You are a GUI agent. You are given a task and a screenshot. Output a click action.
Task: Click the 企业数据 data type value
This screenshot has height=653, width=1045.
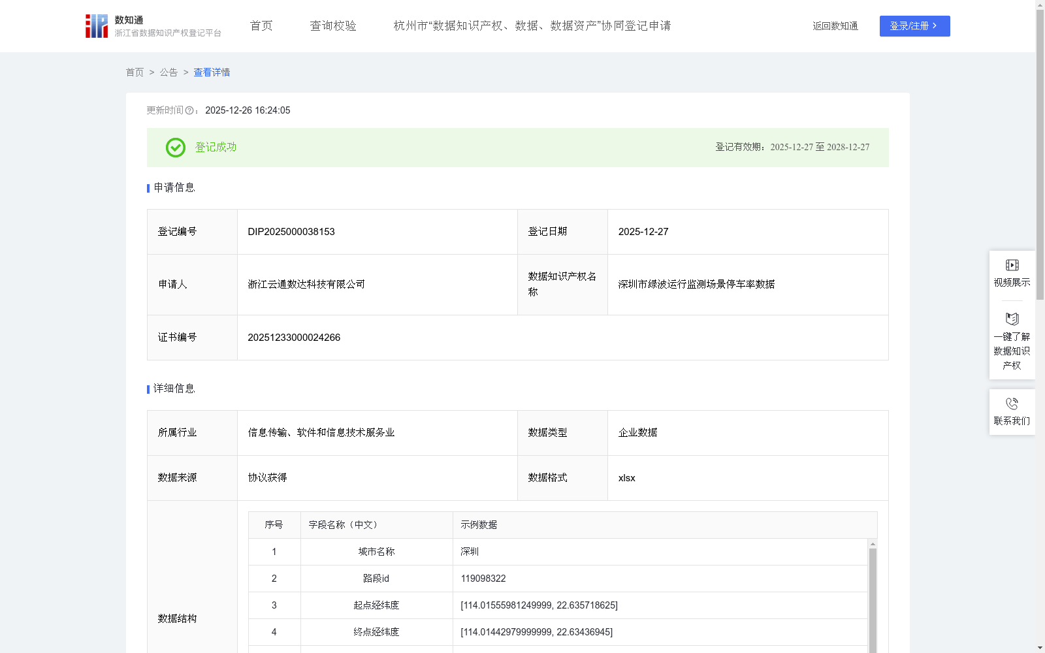[638, 433]
